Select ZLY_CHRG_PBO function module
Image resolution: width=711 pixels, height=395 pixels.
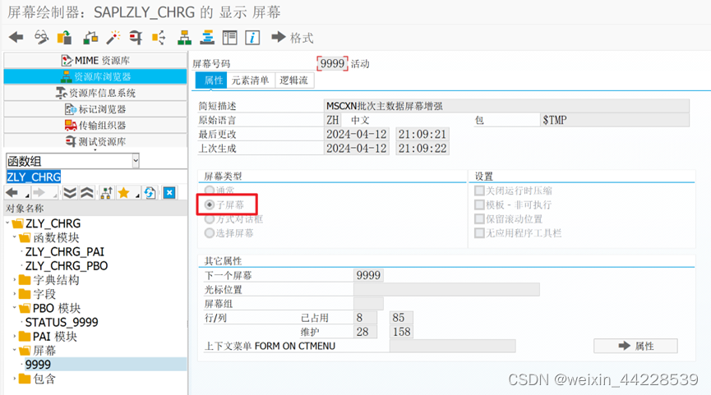pyautogui.click(x=67, y=265)
